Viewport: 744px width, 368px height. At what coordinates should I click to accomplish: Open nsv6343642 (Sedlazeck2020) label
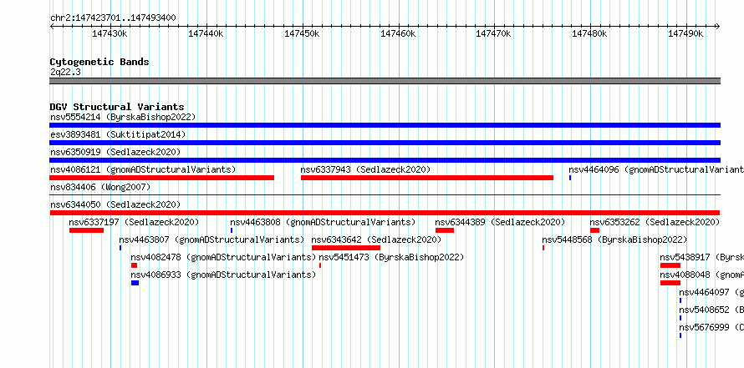tap(376, 239)
